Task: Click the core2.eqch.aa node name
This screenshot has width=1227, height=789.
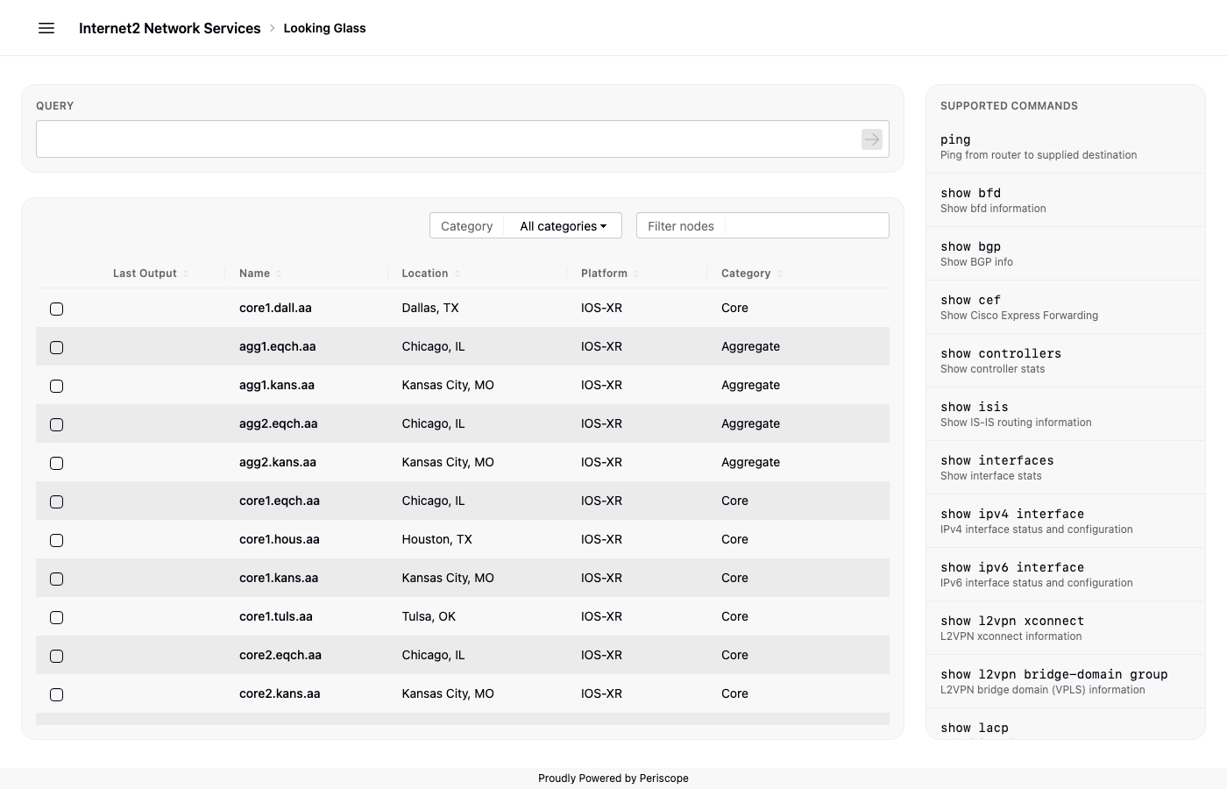Action: [x=280, y=656]
